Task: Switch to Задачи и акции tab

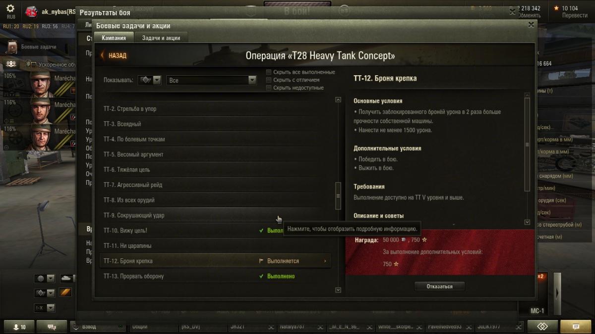Action: [x=161, y=38]
